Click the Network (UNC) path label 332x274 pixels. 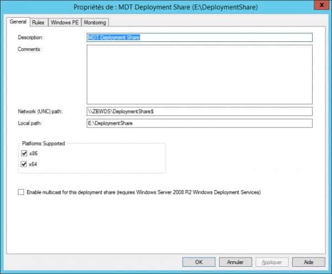click(x=40, y=112)
